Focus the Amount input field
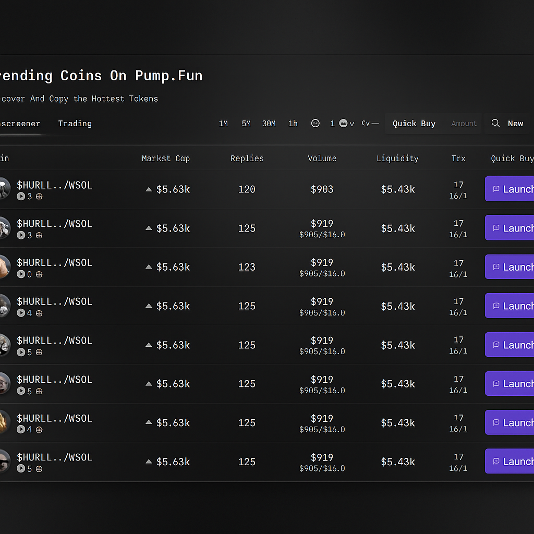 [x=464, y=124]
